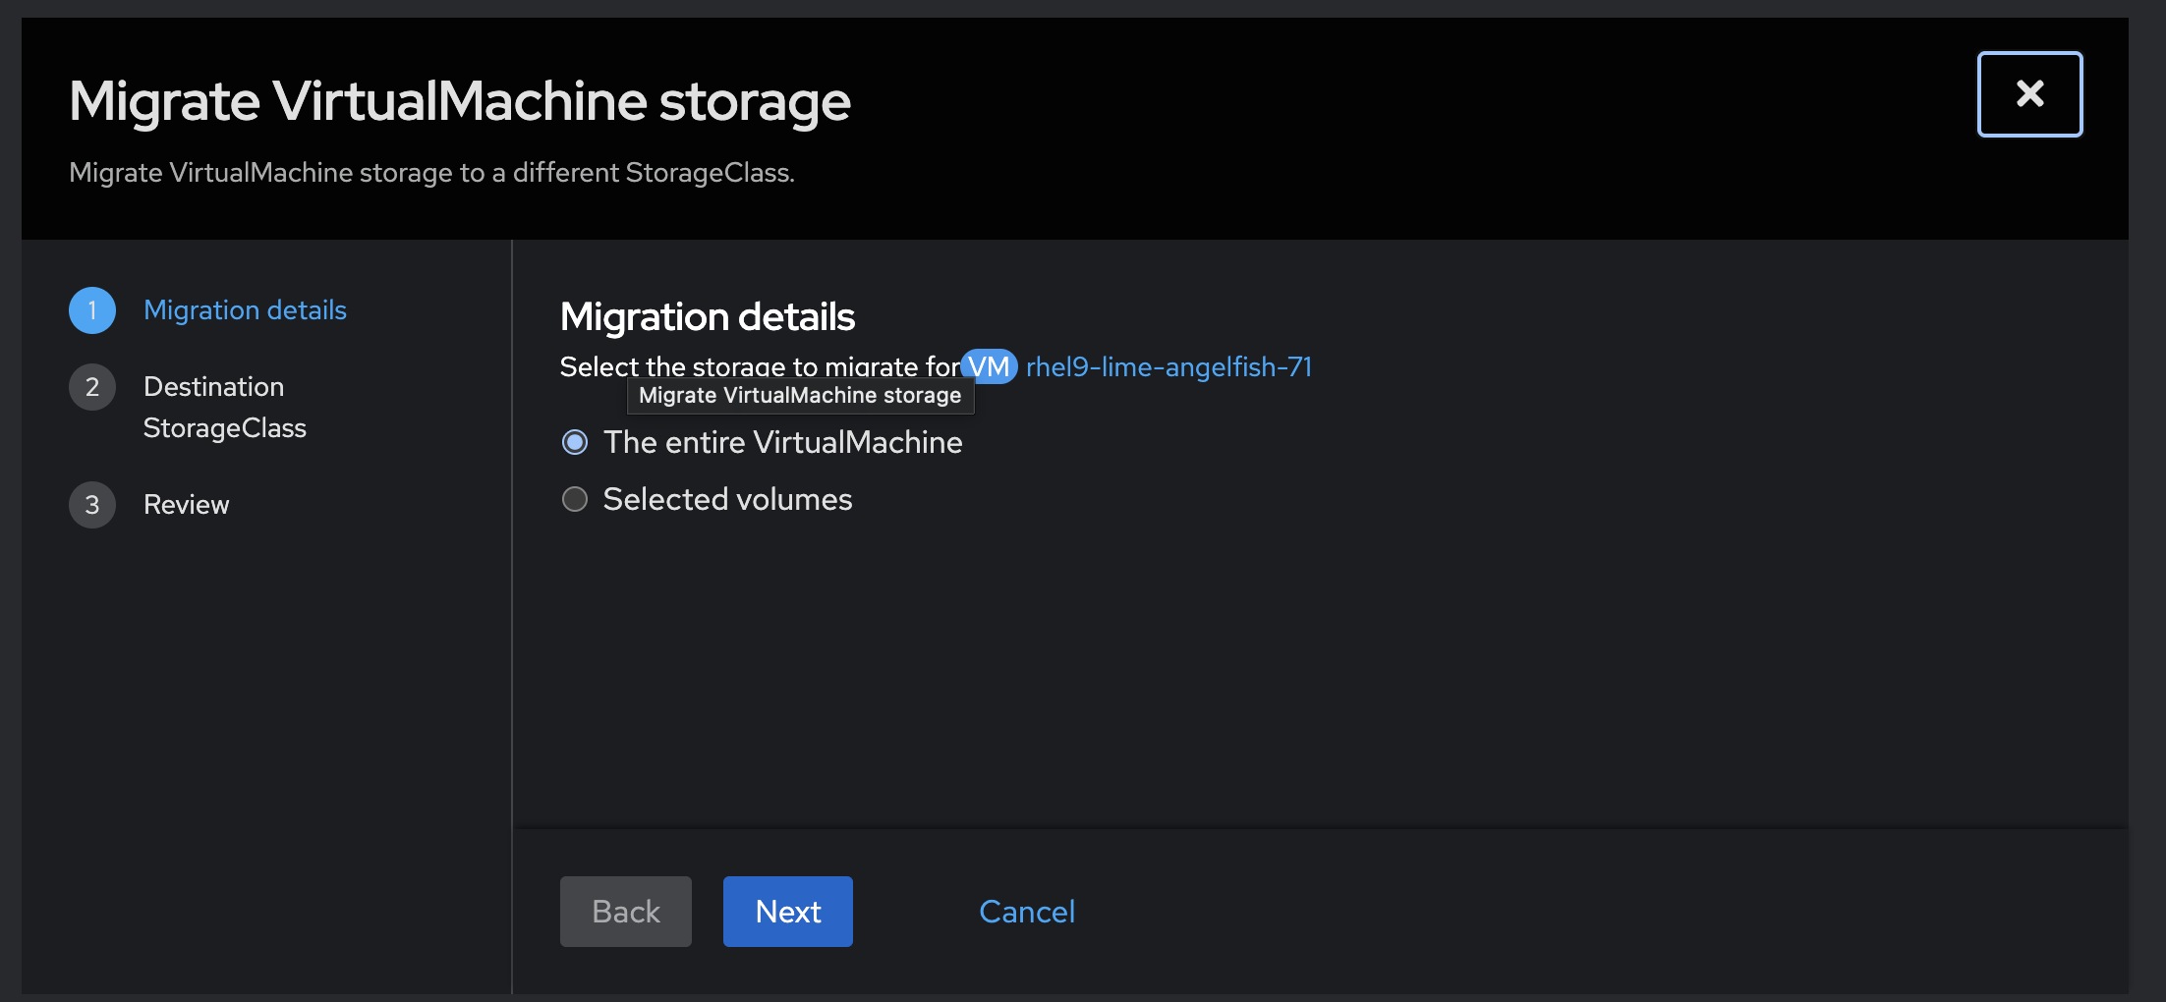
Task: Click the blue VM resource badge
Action: coord(989,366)
